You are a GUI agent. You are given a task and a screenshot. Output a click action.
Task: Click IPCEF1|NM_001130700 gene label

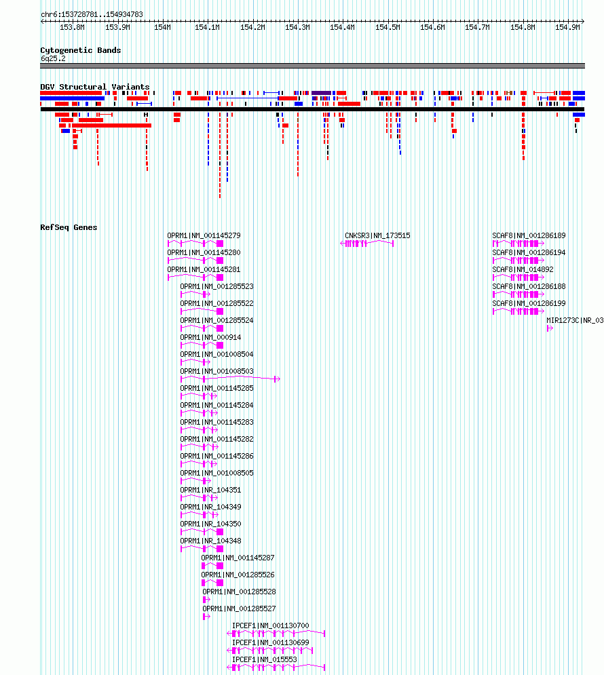click(270, 625)
